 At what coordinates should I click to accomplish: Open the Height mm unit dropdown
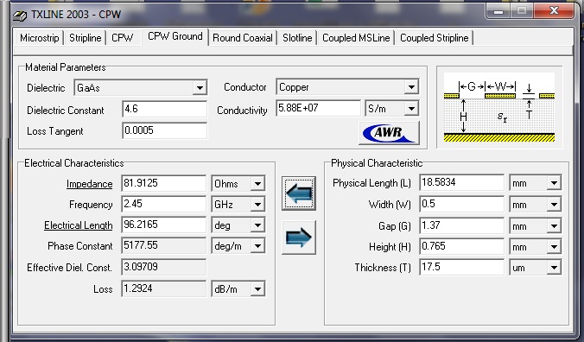click(554, 247)
